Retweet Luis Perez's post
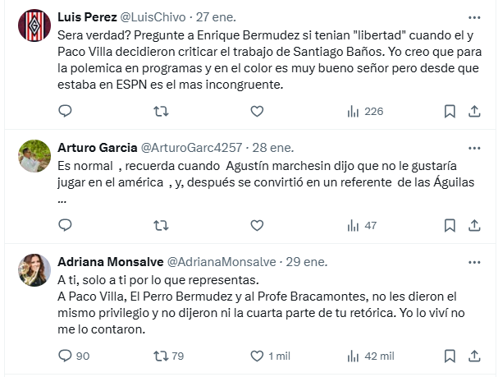The height and width of the screenshot is (377, 498). click(162, 112)
